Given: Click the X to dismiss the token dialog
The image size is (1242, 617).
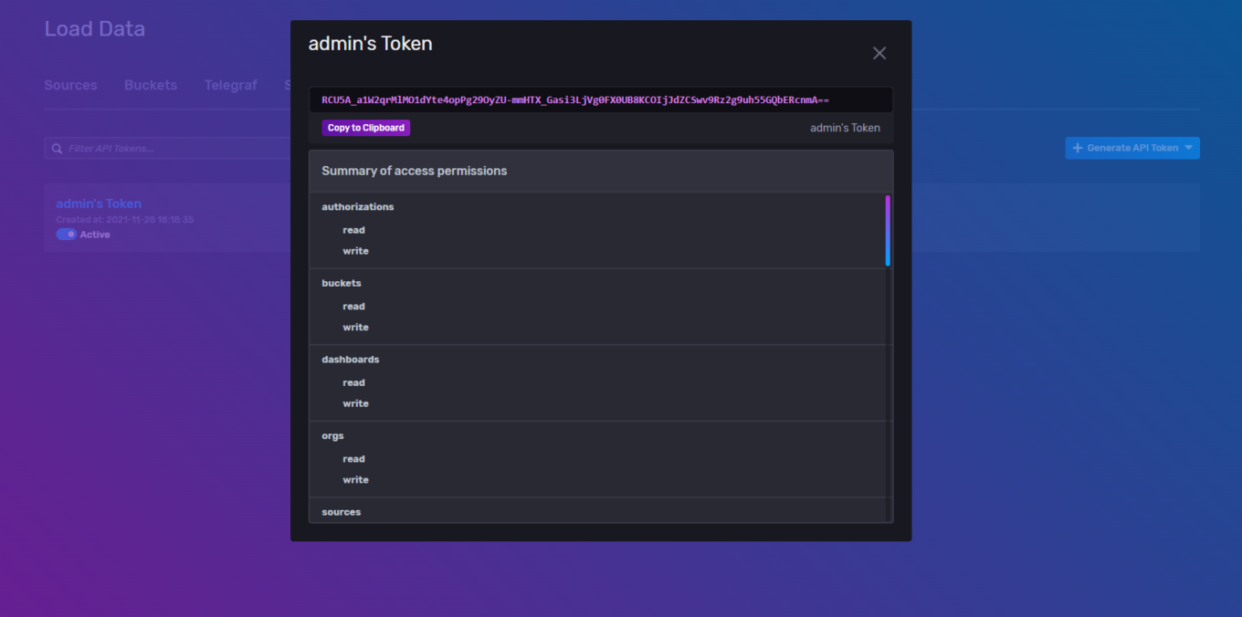Looking at the screenshot, I should pos(879,53).
